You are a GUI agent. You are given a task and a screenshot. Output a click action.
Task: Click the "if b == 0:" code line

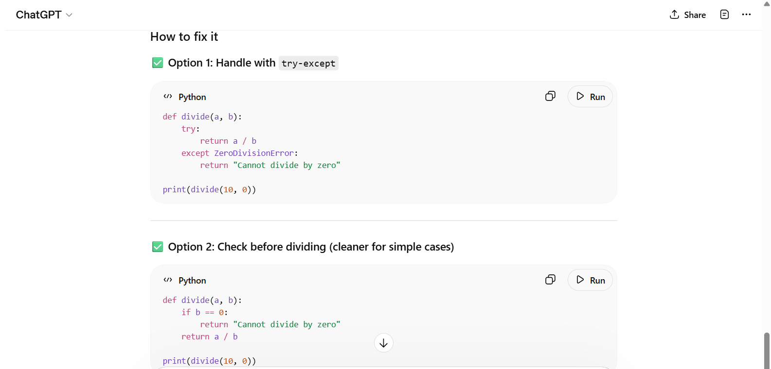point(204,312)
